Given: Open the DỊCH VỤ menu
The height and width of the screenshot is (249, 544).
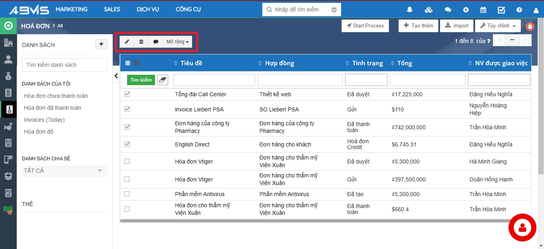Looking at the screenshot, I should point(148,10).
